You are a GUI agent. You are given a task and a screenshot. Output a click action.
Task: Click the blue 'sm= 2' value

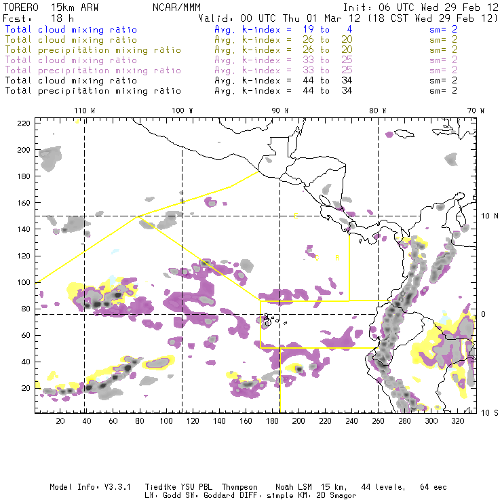443,29
